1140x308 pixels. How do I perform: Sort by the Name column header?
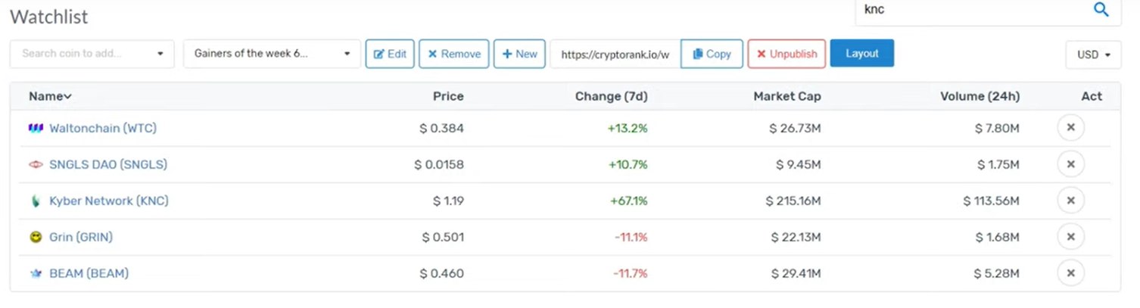(50, 96)
